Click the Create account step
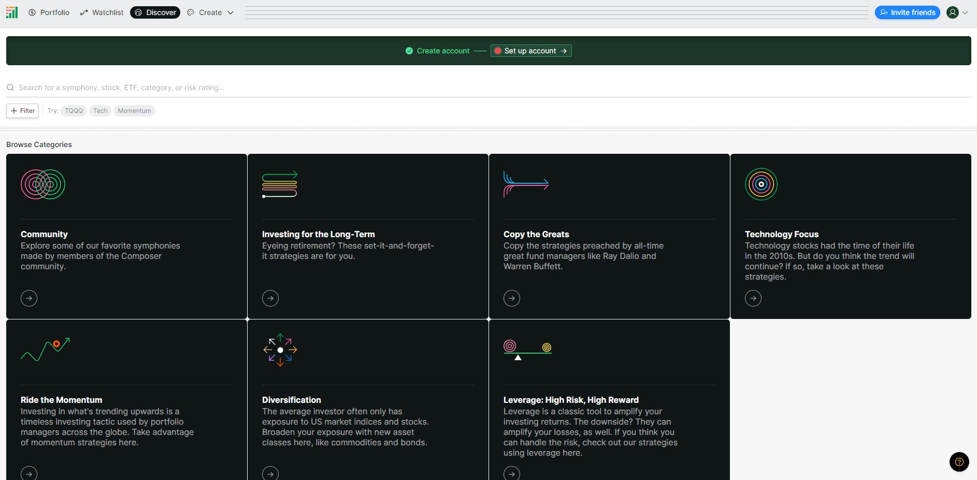 click(x=438, y=51)
